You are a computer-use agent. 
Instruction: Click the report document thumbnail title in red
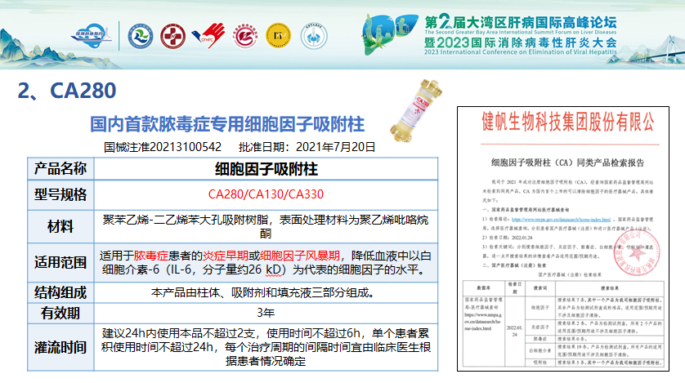point(568,122)
